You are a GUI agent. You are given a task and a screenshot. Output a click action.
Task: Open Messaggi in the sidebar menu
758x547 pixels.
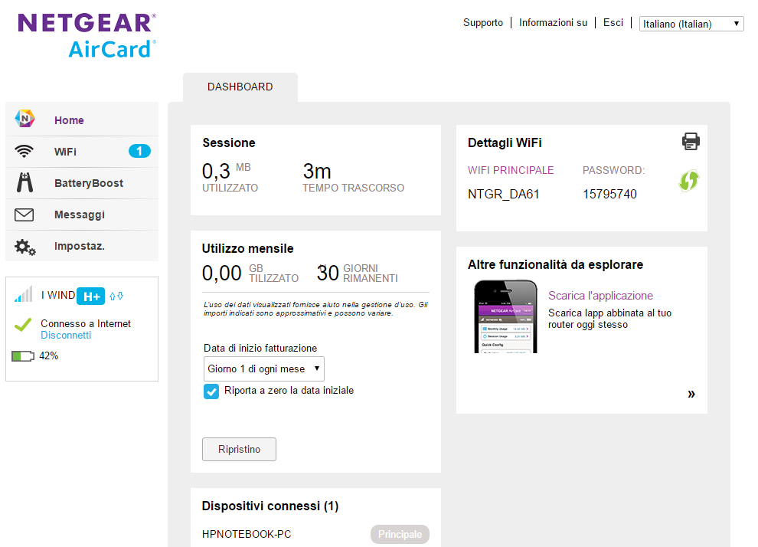point(82,215)
